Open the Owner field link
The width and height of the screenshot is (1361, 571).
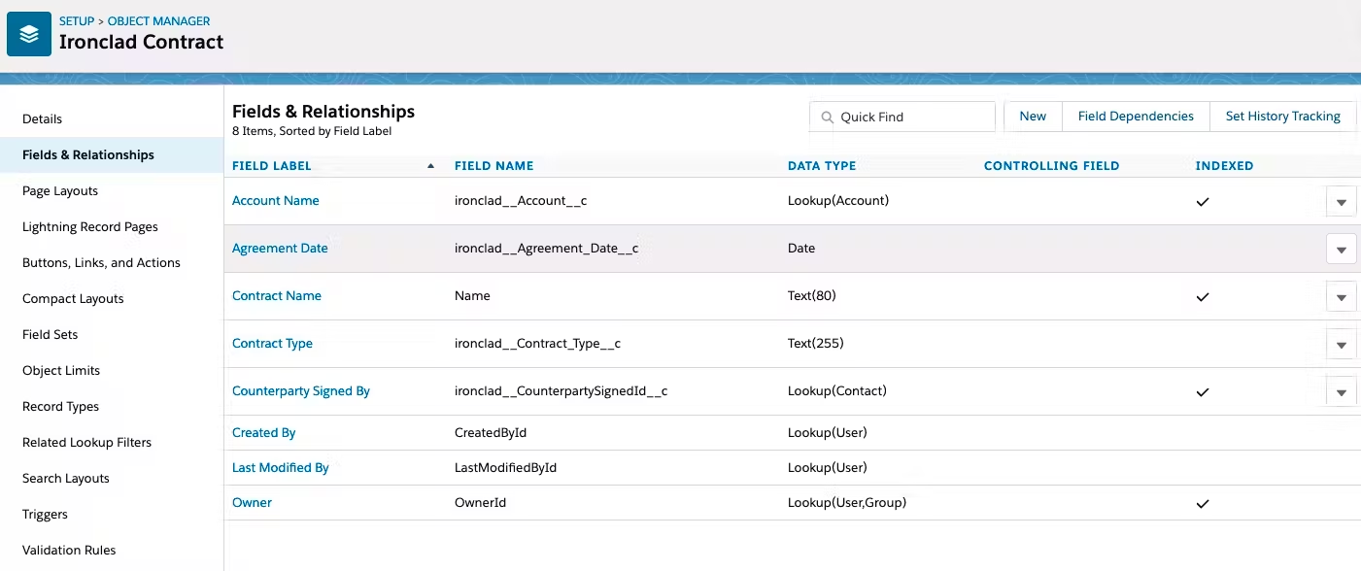point(252,503)
